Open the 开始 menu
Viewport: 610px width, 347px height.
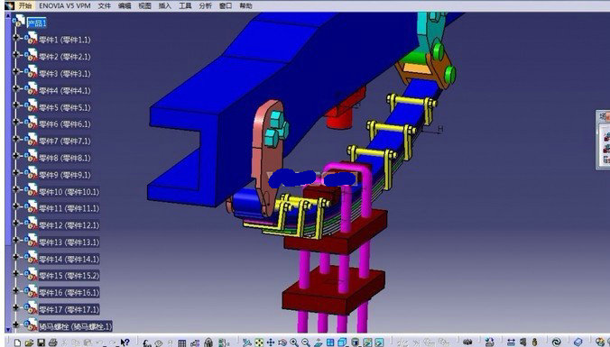(x=25, y=5)
